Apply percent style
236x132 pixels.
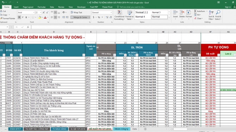99,17
